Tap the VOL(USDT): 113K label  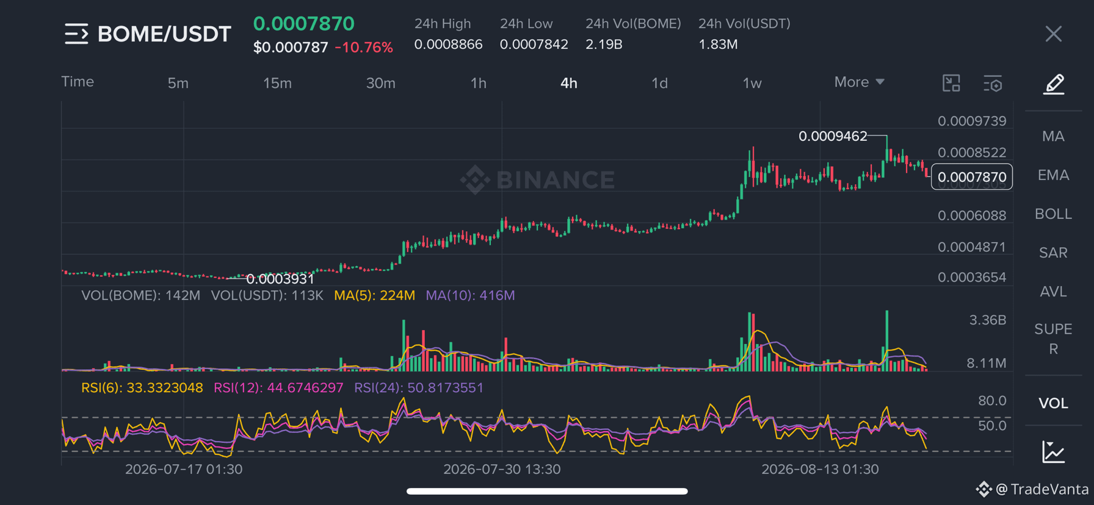267,296
